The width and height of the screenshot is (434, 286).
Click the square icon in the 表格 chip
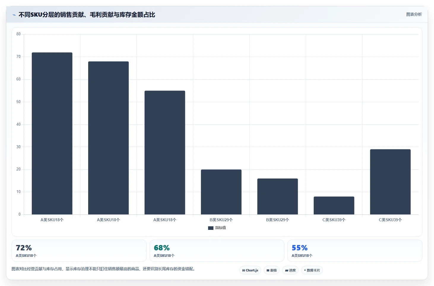pos(268,271)
